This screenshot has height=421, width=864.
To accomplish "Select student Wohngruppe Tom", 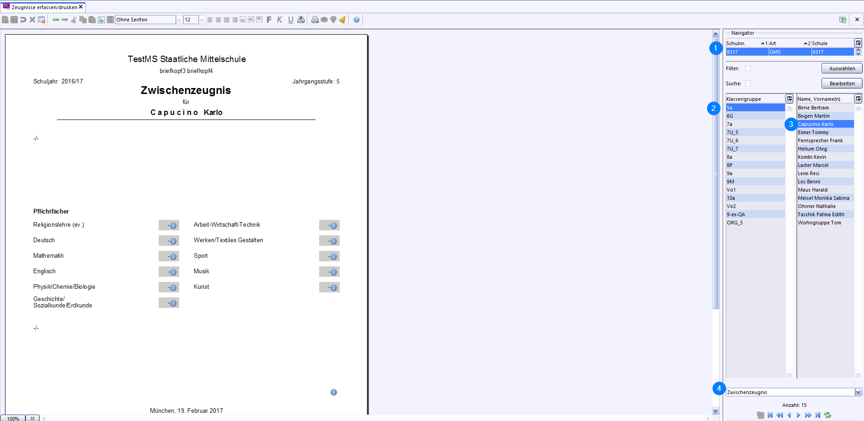I will 825,223.
